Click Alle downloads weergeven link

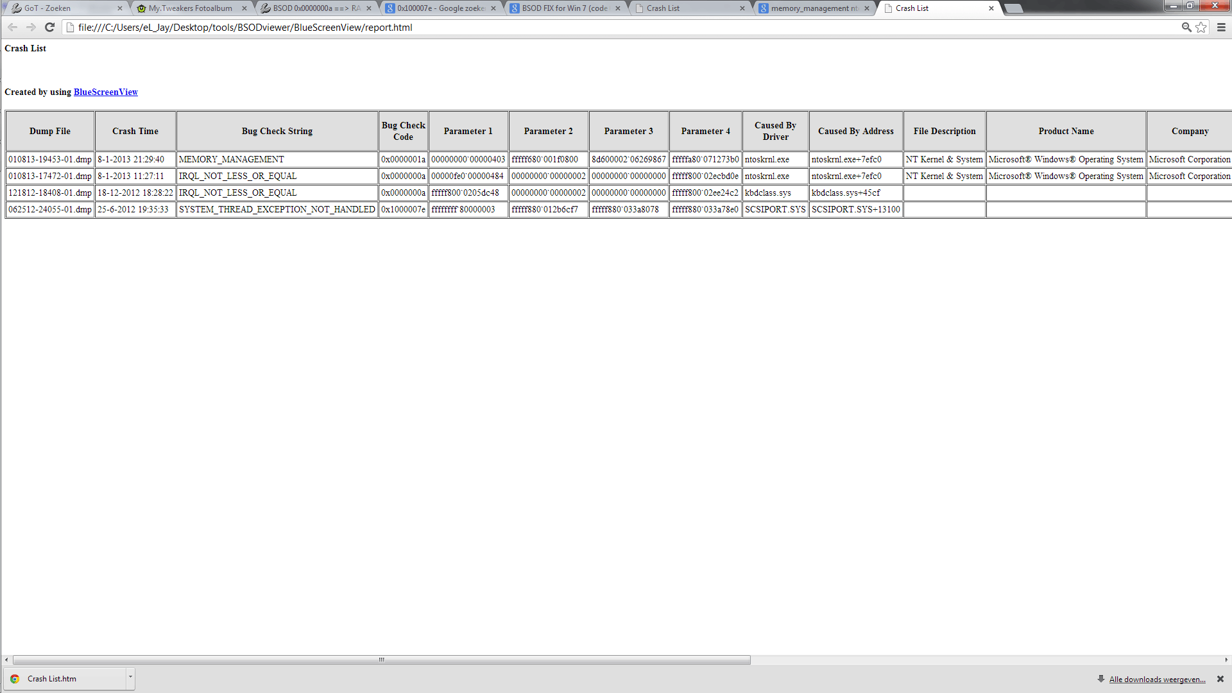(1157, 680)
